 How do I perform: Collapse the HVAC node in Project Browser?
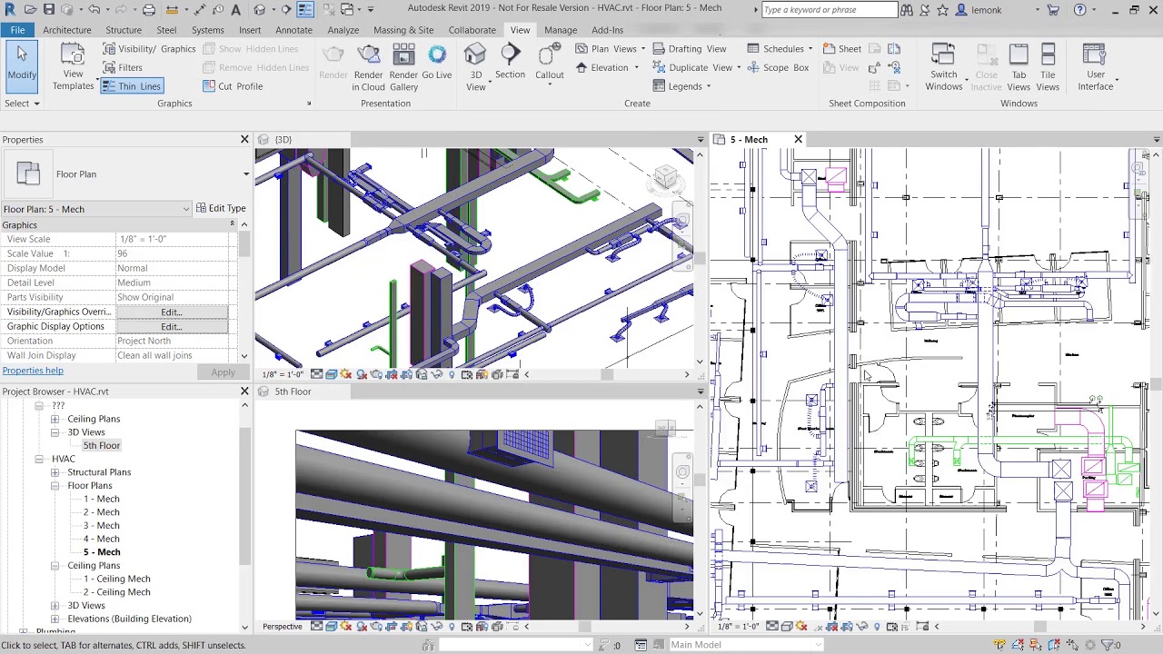pos(39,459)
